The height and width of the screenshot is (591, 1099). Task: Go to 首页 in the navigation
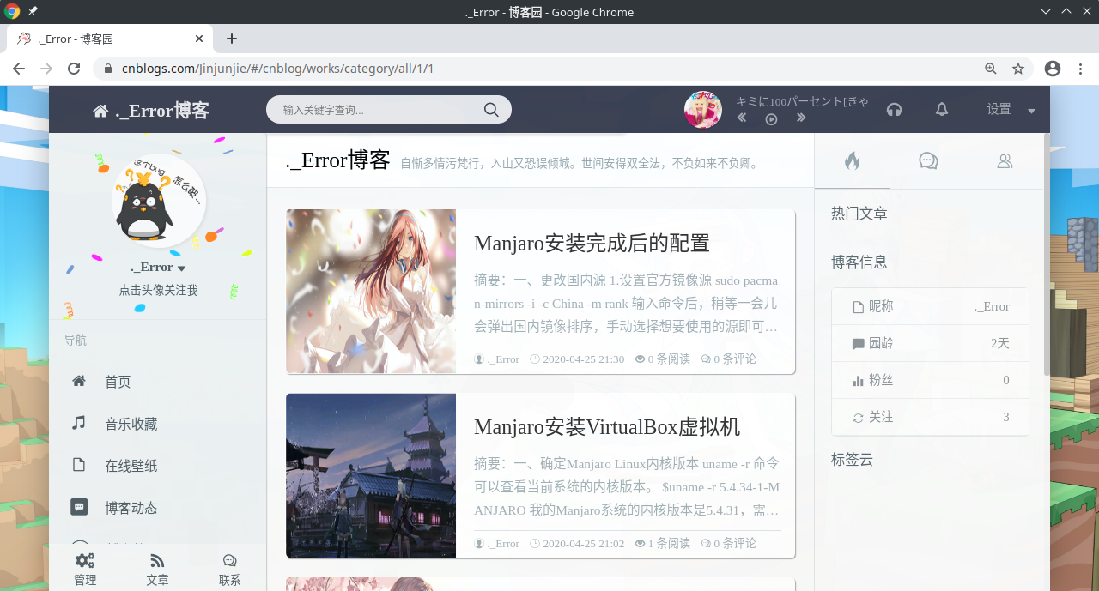click(x=118, y=382)
